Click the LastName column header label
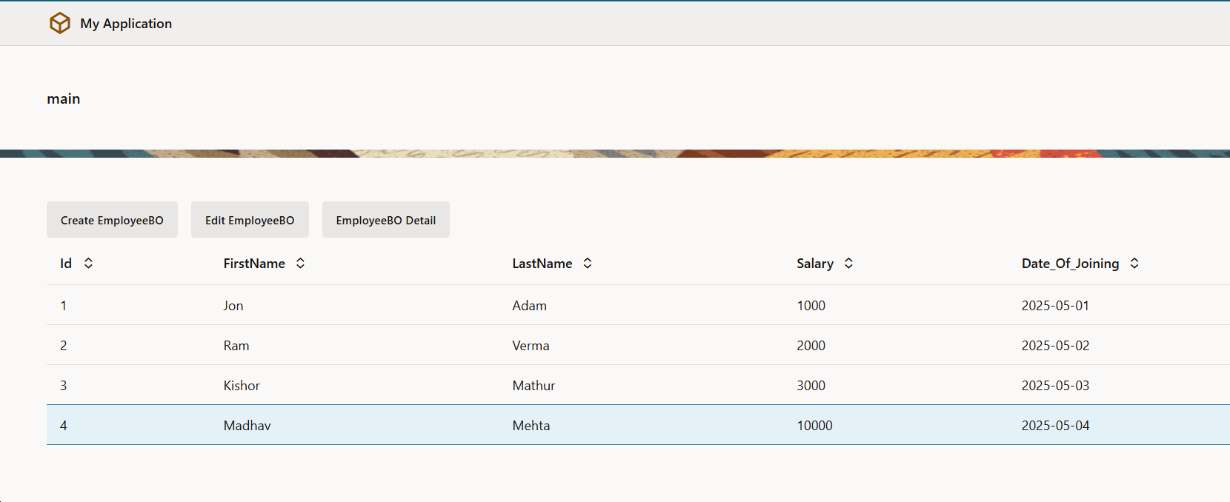Screen dimensions: 1230x502 [542, 264]
